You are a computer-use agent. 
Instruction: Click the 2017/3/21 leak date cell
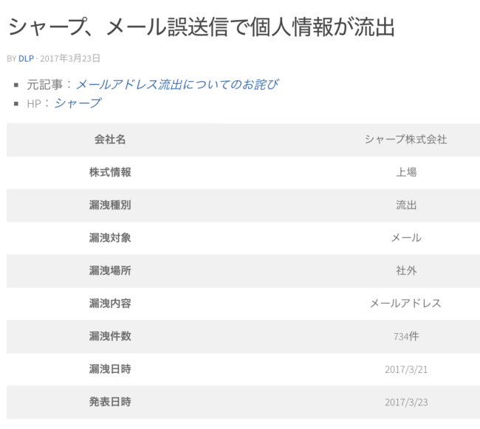coord(406,369)
